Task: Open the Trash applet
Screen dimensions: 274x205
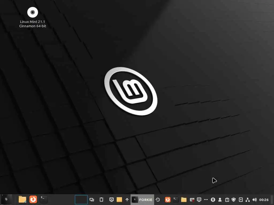Action: point(101,200)
